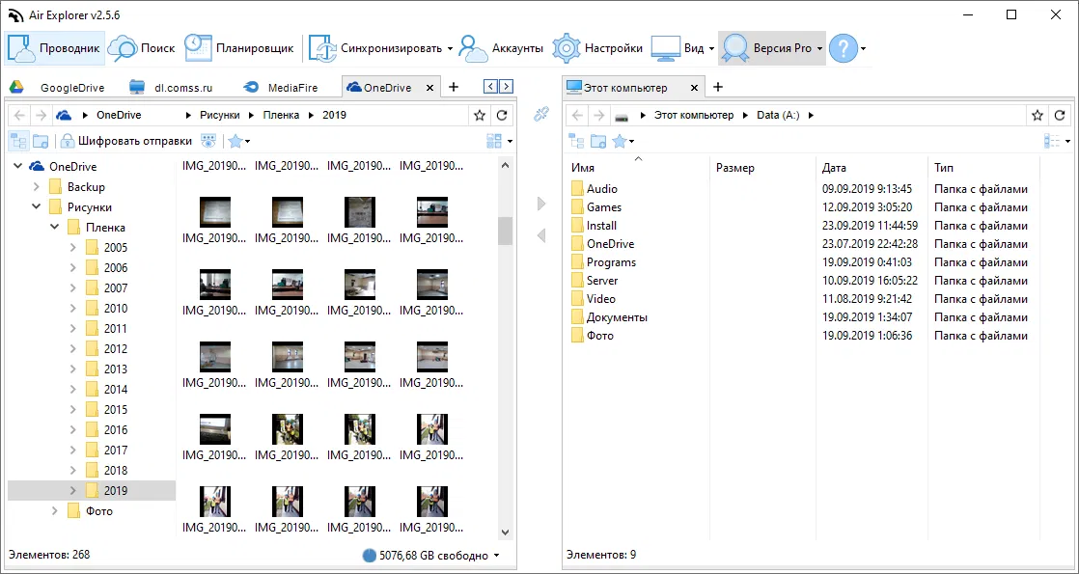Open the Проводник explorer view
This screenshot has height=574, width=1079.
[55, 48]
